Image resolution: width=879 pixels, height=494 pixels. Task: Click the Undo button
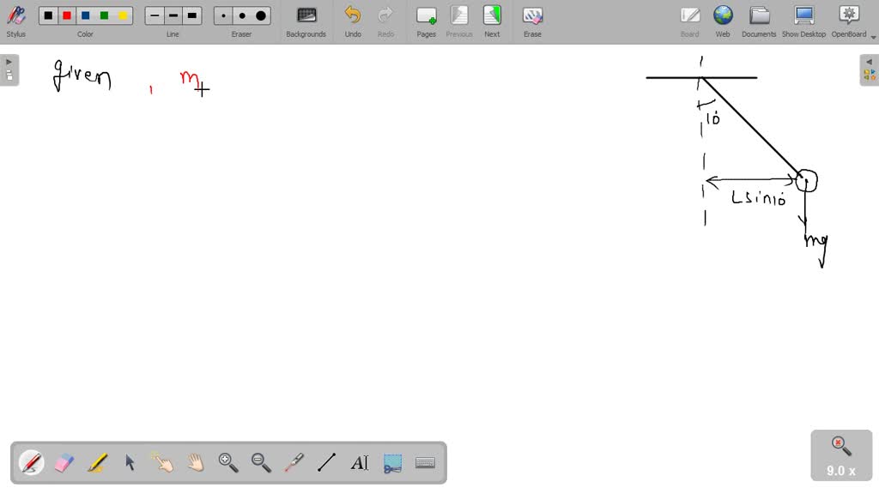pyautogui.click(x=353, y=21)
